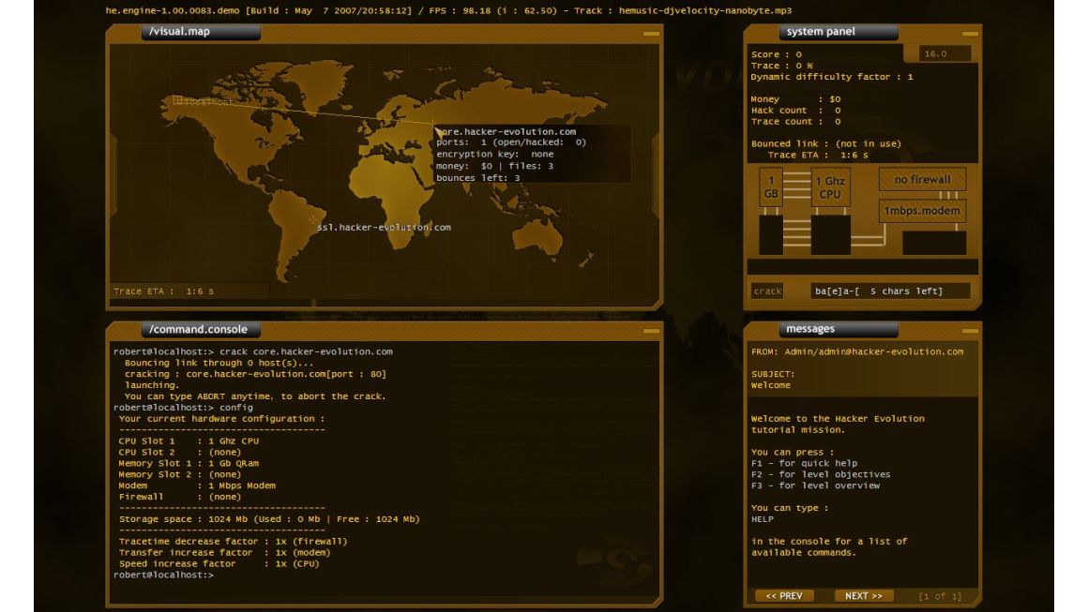Screen dimensions: 1088x612
Task: Click the "Tracetime decrease factor" line
Action: pos(234,541)
